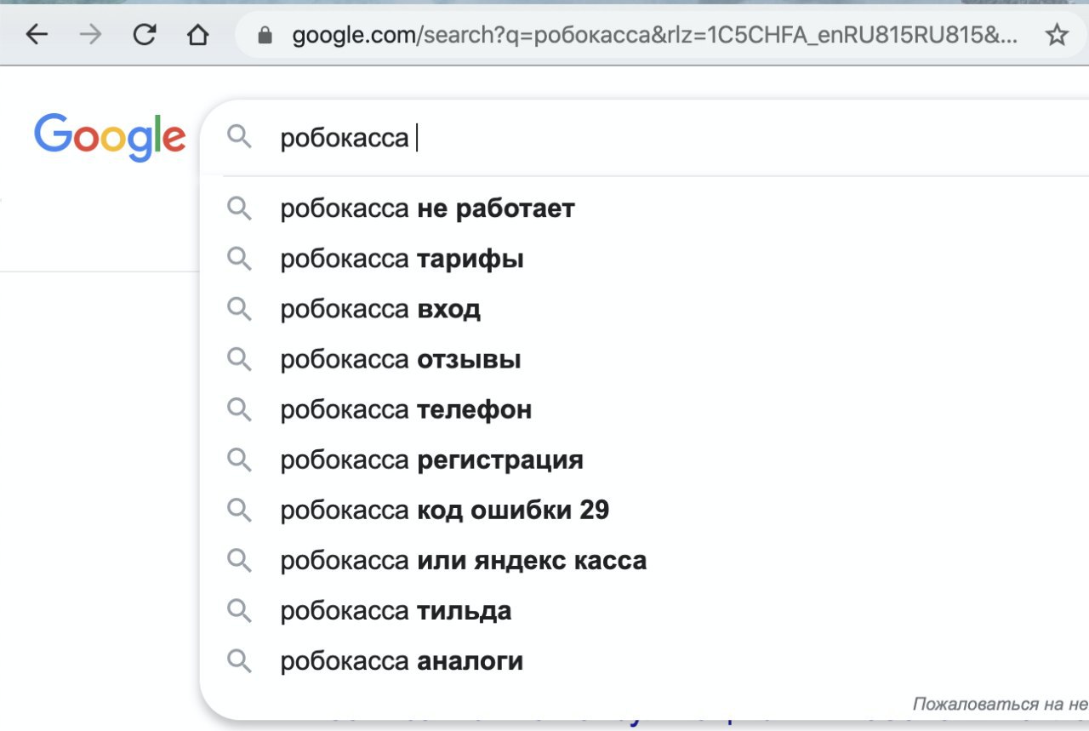1089x731 pixels.
Task: Go back with the browser back arrow
Action: (x=37, y=35)
